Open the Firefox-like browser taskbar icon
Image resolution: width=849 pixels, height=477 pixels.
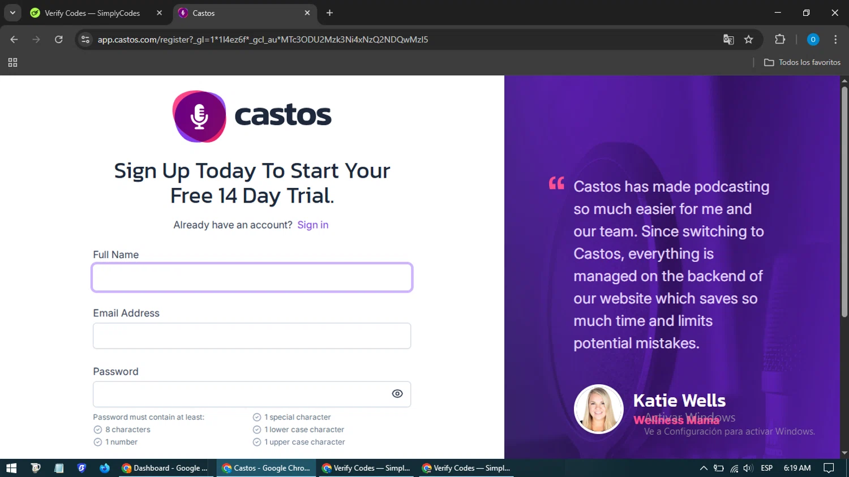point(105,468)
